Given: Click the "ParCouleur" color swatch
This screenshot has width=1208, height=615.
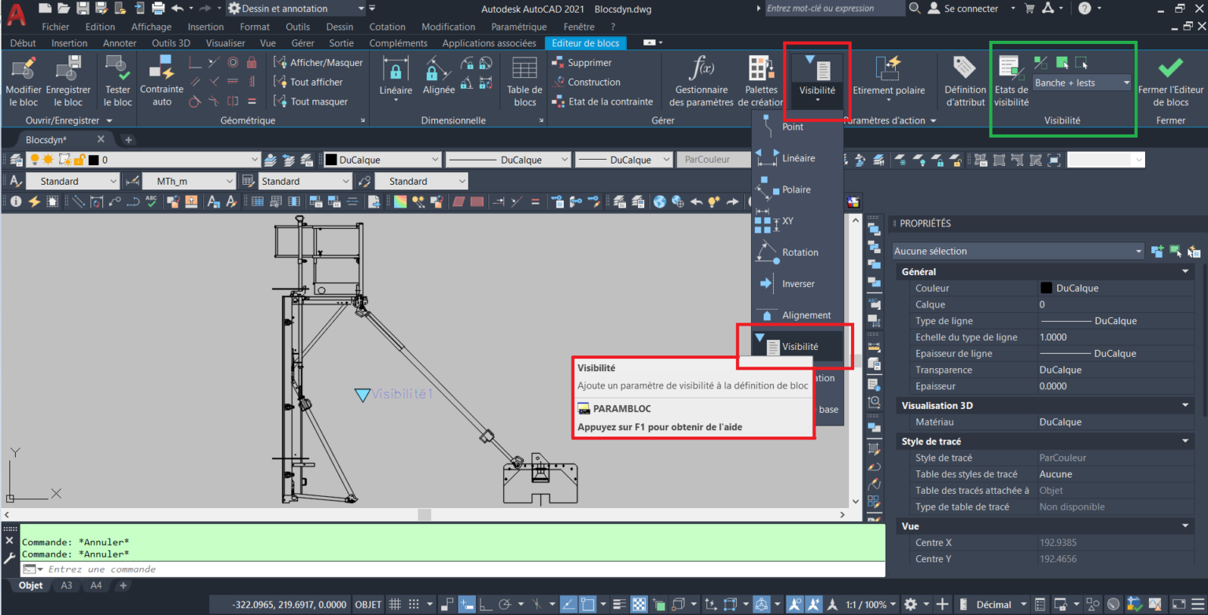Looking at the screenshot, I should (712, 159).
